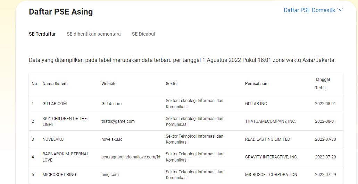Screen dimensions: 358x184
Task: Click row number 4 in the table
Action: tap(33, 157)
